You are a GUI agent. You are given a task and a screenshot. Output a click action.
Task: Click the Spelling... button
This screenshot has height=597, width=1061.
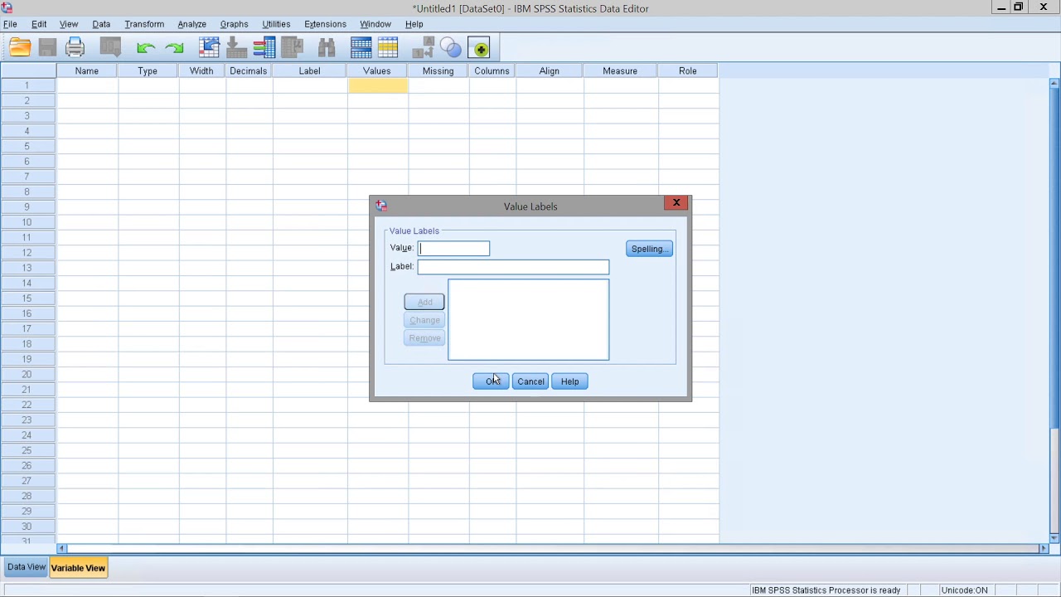point(649,249)
